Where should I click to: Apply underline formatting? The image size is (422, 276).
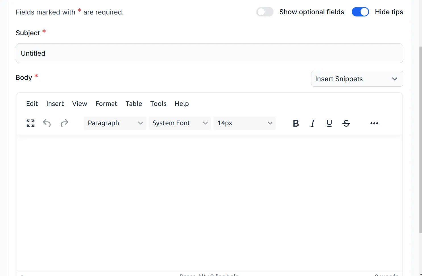[329, 123]
